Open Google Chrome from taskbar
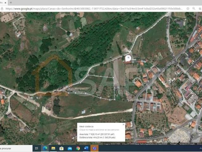The height and width of the screenshot is (152, 202). pos(78,149)
